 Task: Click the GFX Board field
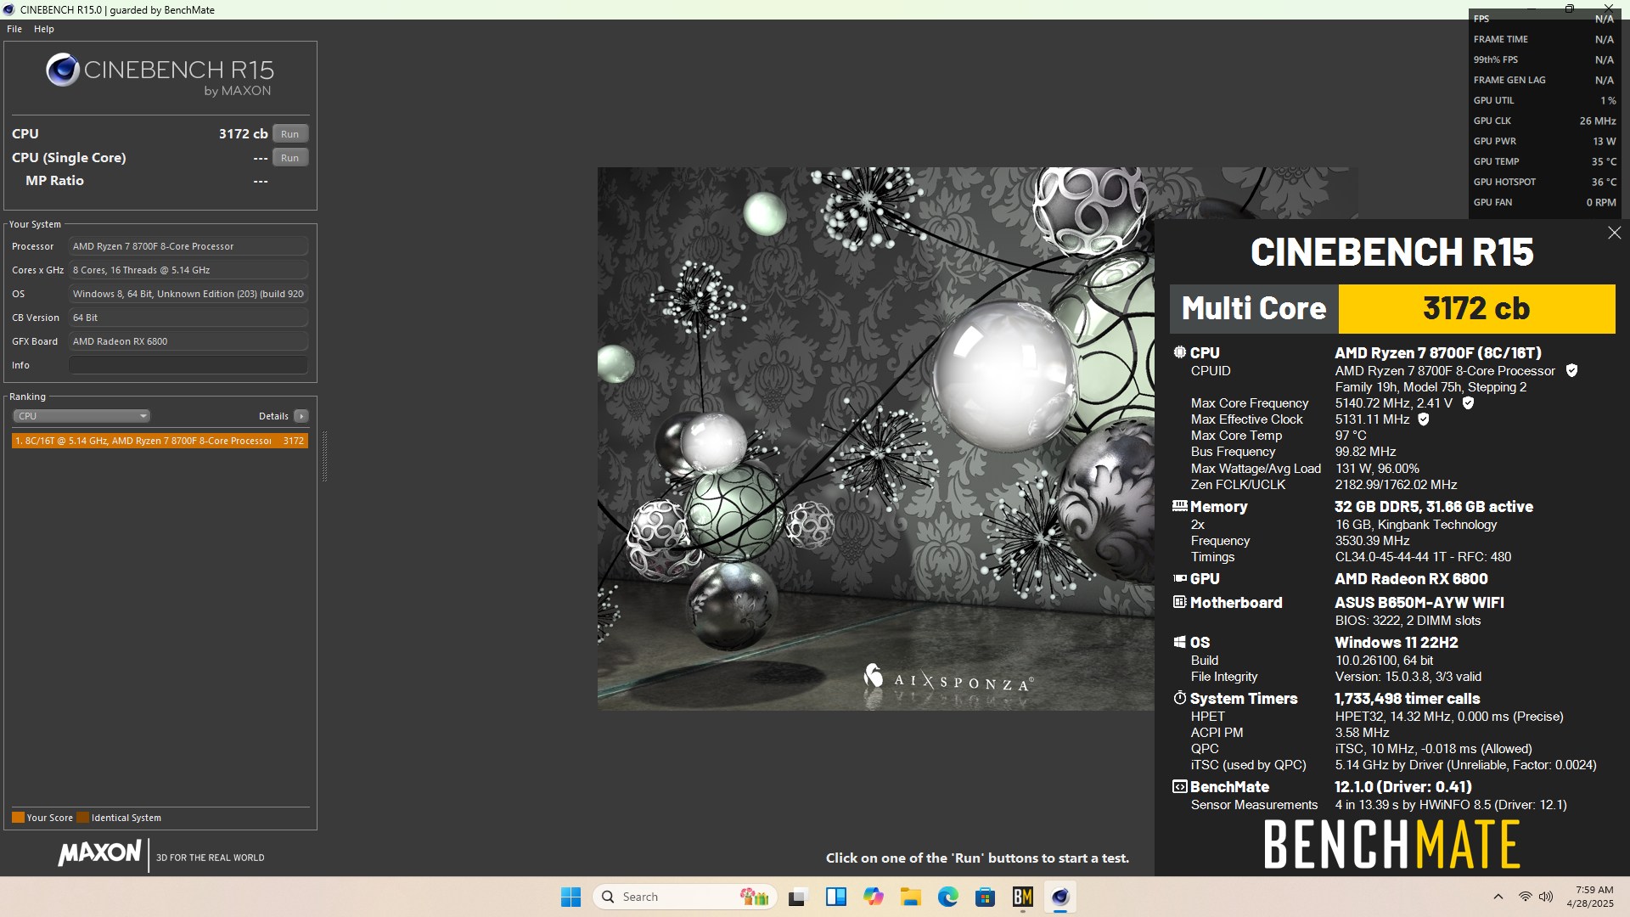tap(188, 341)
